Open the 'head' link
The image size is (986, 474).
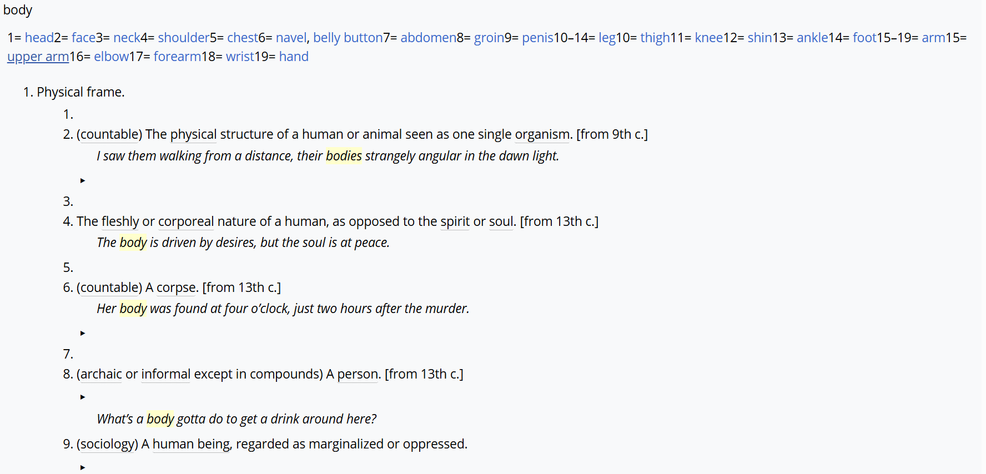pyautogui.click(x=39, y=38)
